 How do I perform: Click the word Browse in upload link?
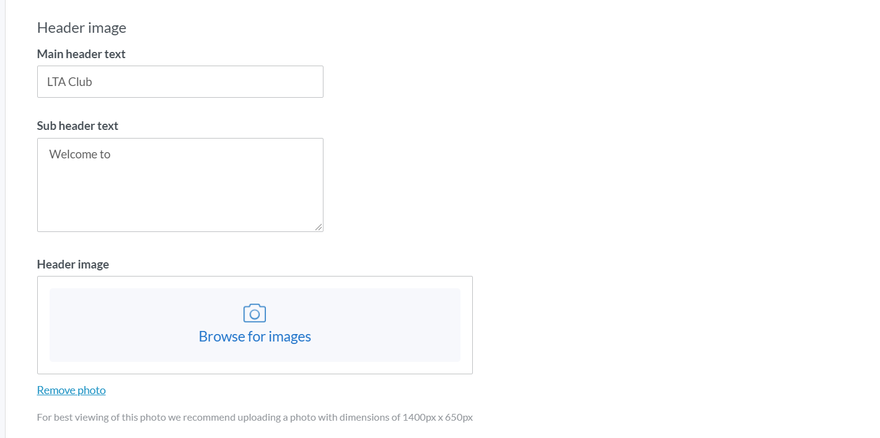[221, 337]
